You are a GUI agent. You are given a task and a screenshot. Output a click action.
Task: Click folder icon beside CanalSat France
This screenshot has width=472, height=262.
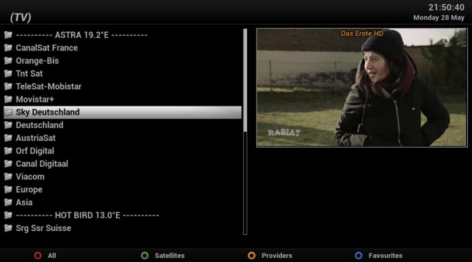click(x=8, y=48)
